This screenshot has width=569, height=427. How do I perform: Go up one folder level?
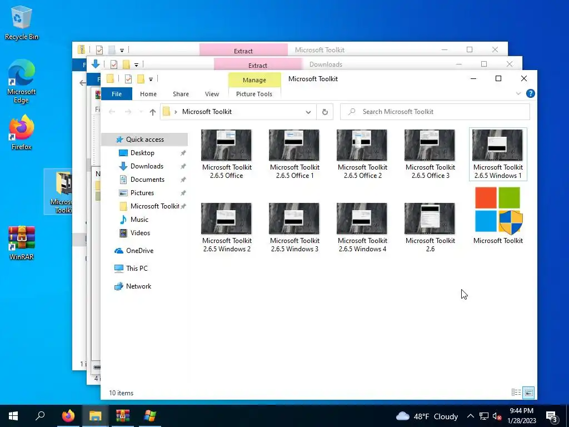153,112
